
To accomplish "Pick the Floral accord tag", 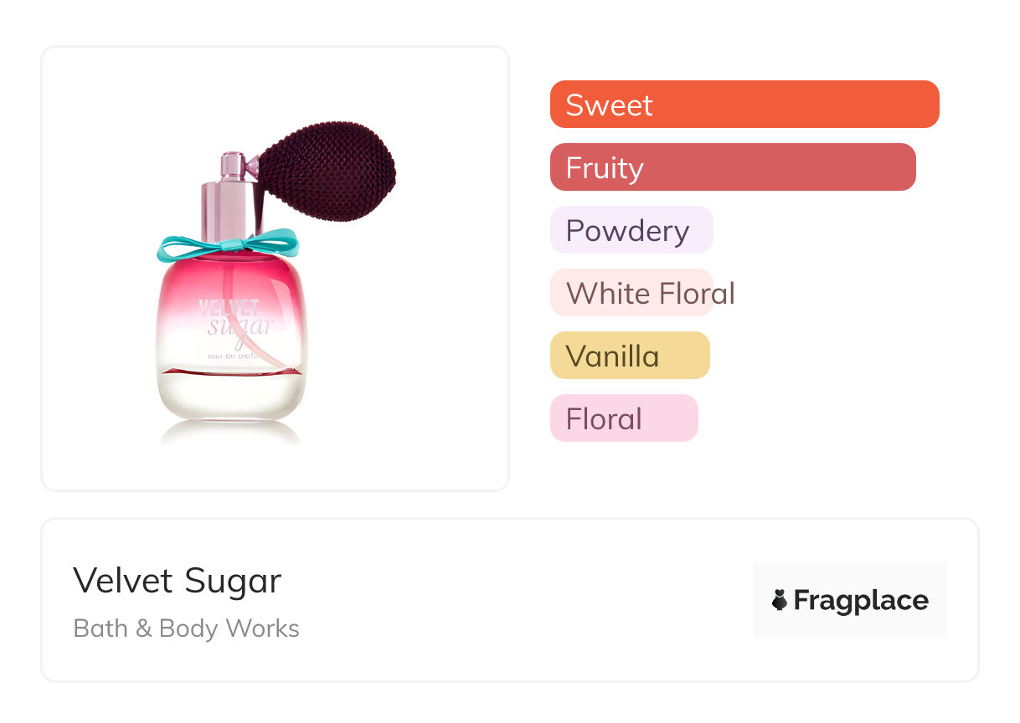I will pos(624,418).
